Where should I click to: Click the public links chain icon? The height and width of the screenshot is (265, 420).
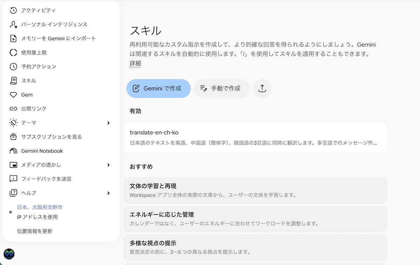(x=13, y=109)
